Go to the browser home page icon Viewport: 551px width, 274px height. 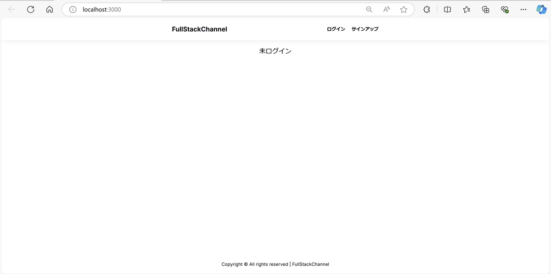point(50,9)
